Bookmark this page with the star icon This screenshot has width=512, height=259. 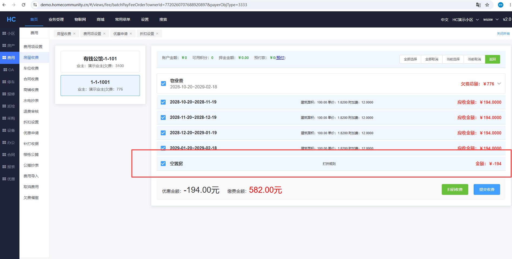(487, 5)
